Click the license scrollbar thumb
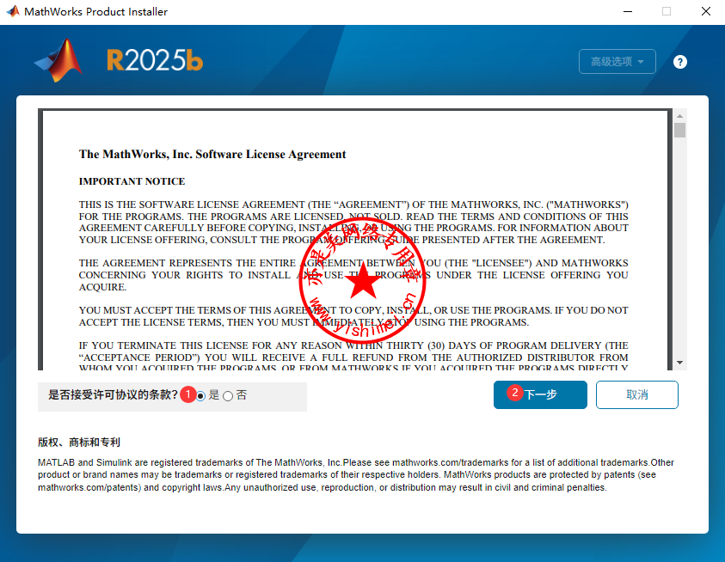 point(679,131)
